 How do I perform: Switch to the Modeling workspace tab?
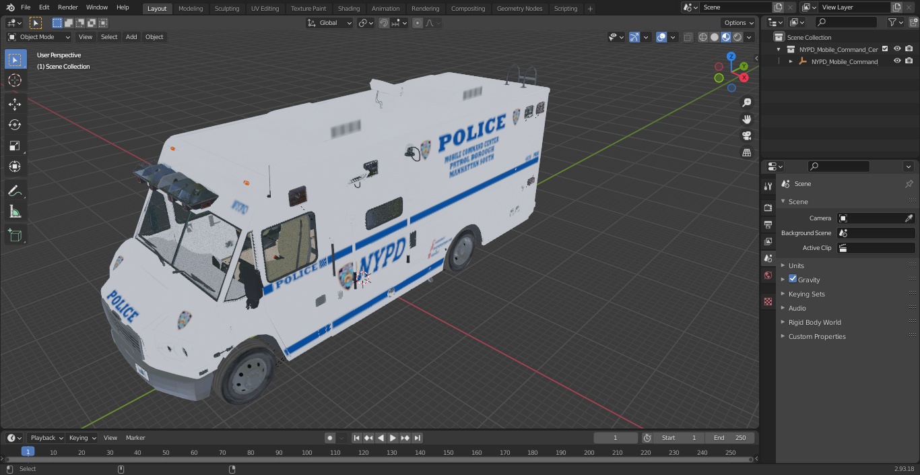coord(191,9)
